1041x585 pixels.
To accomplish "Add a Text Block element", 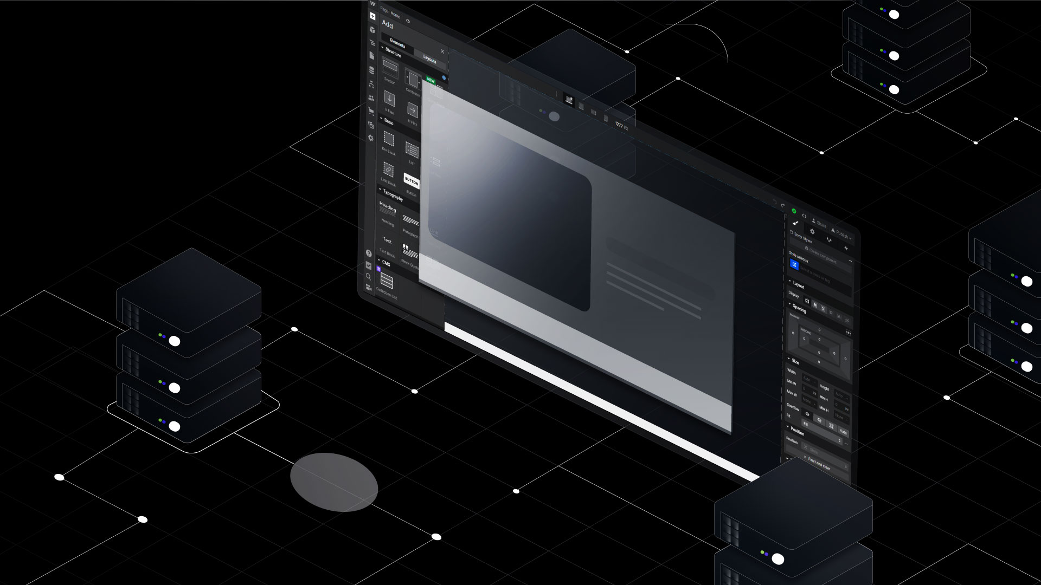I will tap(387, 246).
